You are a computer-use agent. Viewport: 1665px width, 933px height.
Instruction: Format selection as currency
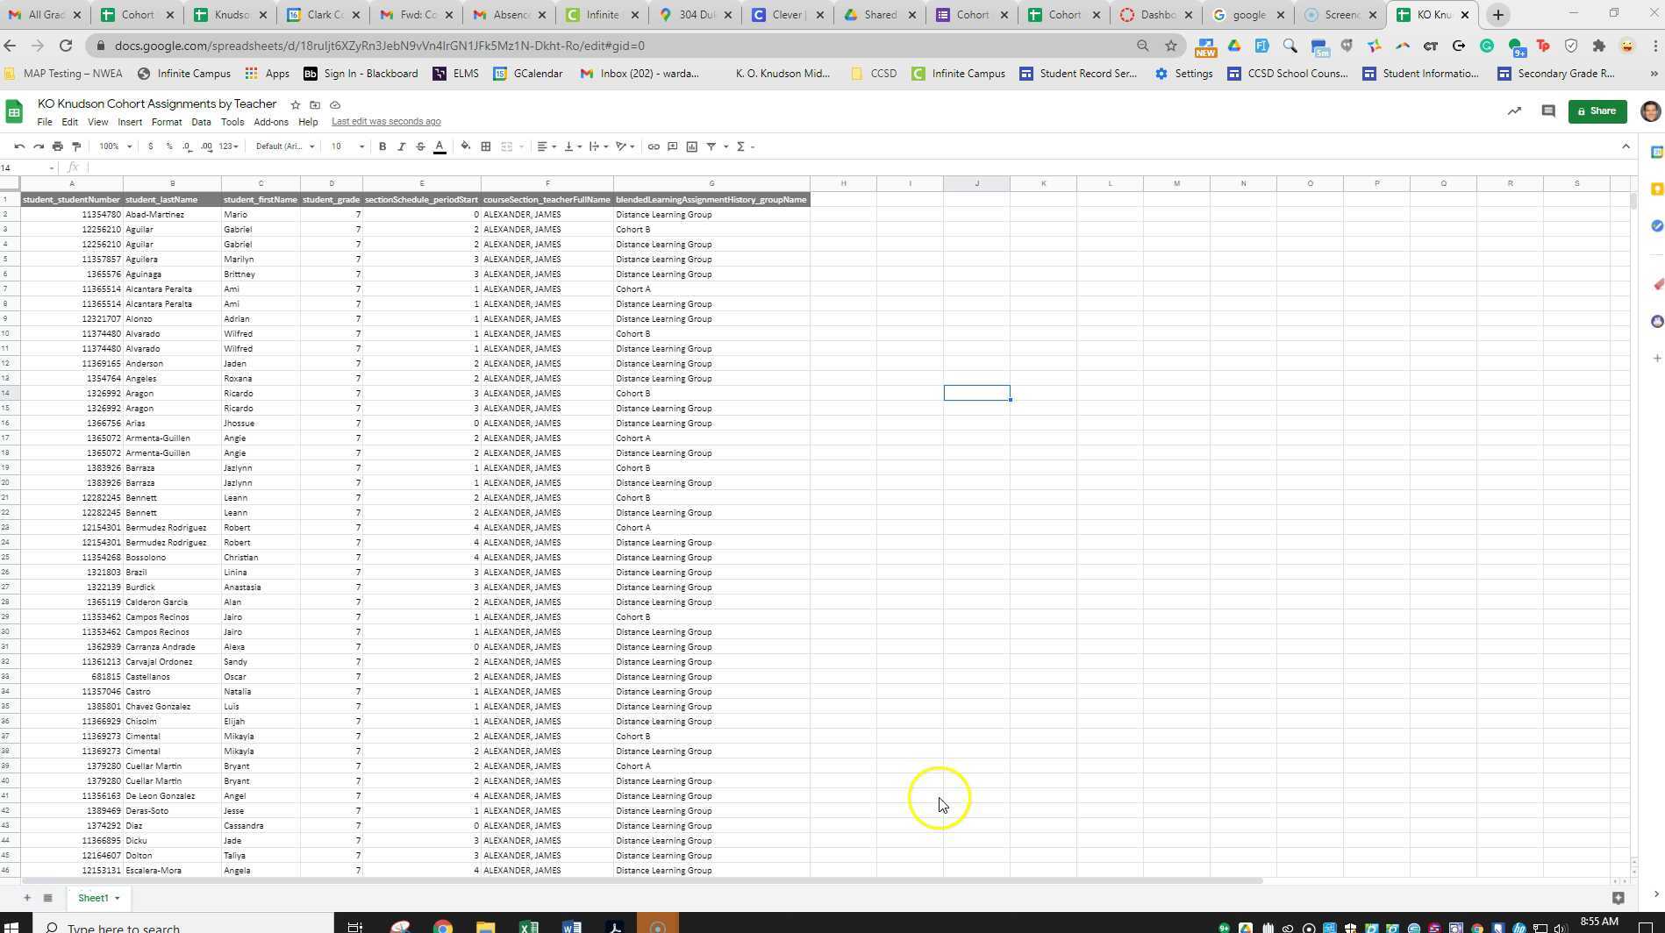(x=149, y=146)
